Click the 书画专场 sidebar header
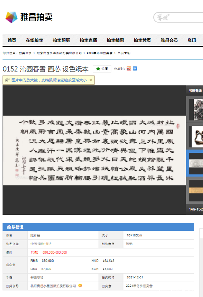 point(195,91)
